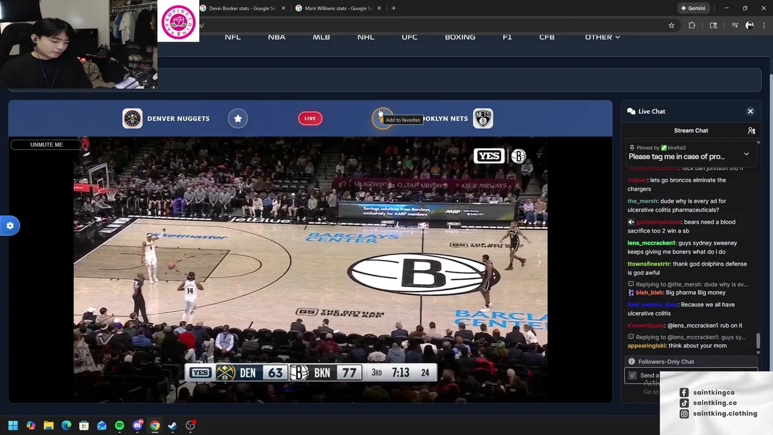This screenshot has height=435, width=773.
Task: Open the Windows Start menu
Action: 13,425
